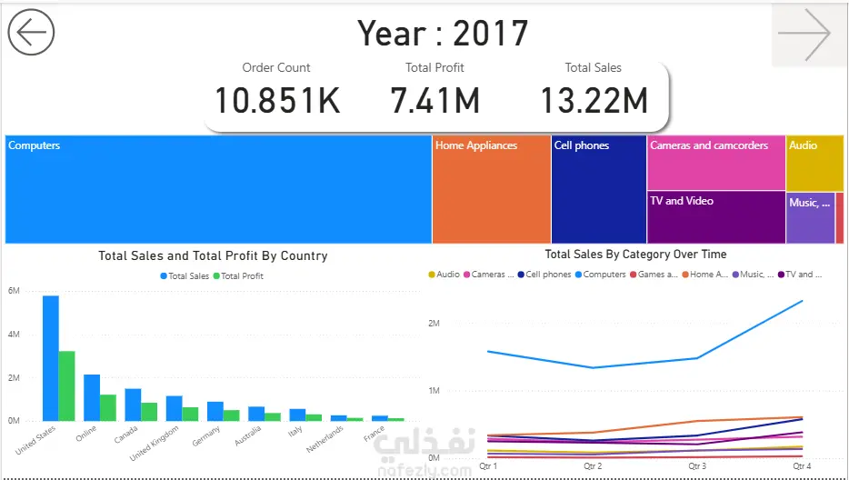Select the Cell phones treemap tile
This screenshot has width=849, height=480.
(x=599, y=189)
